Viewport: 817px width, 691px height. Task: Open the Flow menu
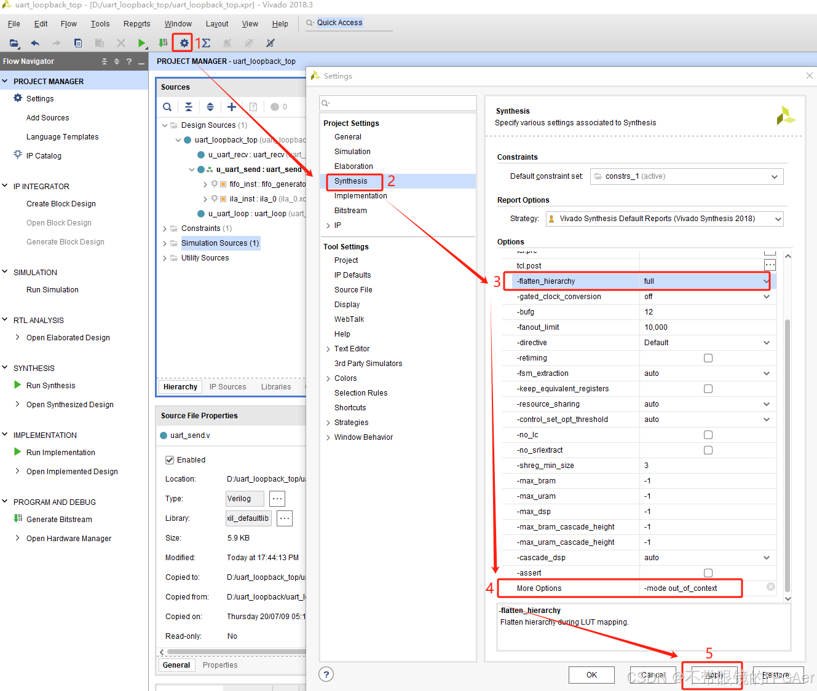pyautogui.click(x=69, y=24)
